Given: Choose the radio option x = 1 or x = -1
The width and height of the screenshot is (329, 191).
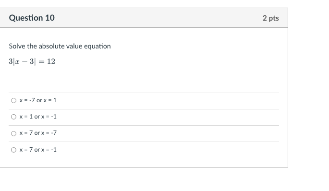Looking at the screenshot, I should (x=13, y=117).
